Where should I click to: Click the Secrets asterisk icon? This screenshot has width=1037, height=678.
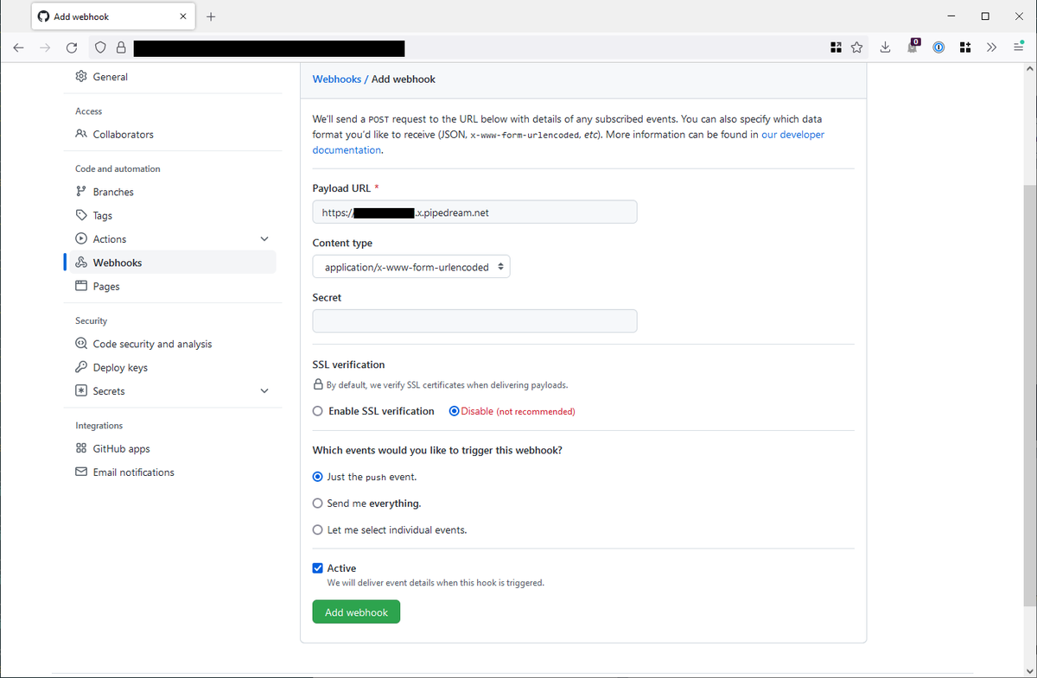[x=81, y=391]
